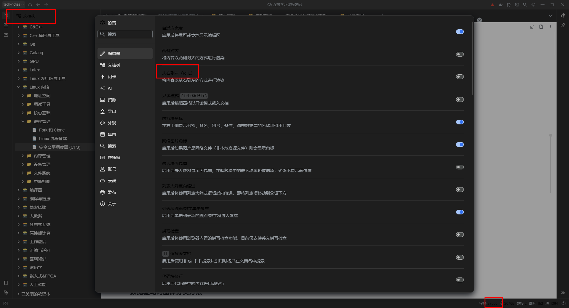Open the editor more options three-dot menu
569x308 pixels.
pyautogui.click(x=551, y=27)
